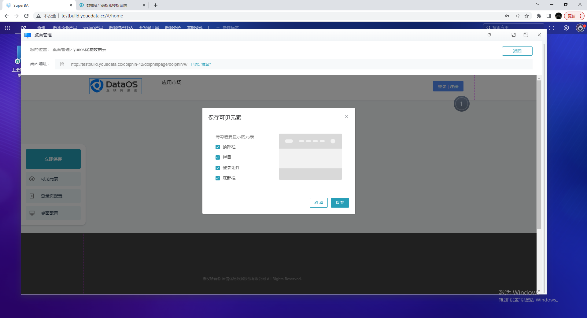Open the browser extensions puzzle icon
The image size is (587, 318).
tap(539, 16)
